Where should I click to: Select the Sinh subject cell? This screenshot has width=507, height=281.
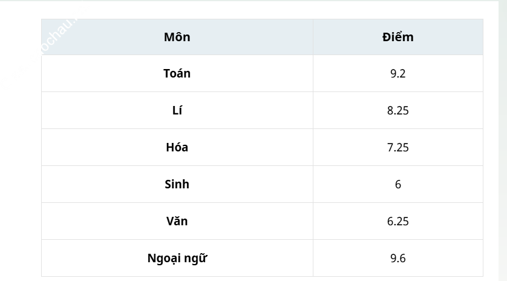click(177, 185)
